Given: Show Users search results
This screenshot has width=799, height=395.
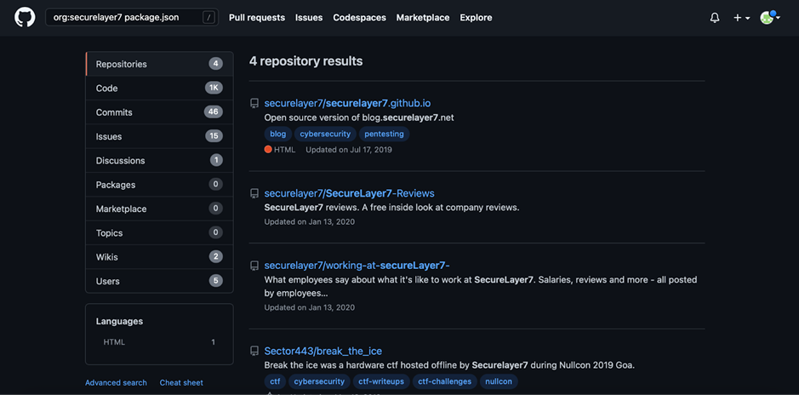Looking at the screenshot, I should 159,281.
